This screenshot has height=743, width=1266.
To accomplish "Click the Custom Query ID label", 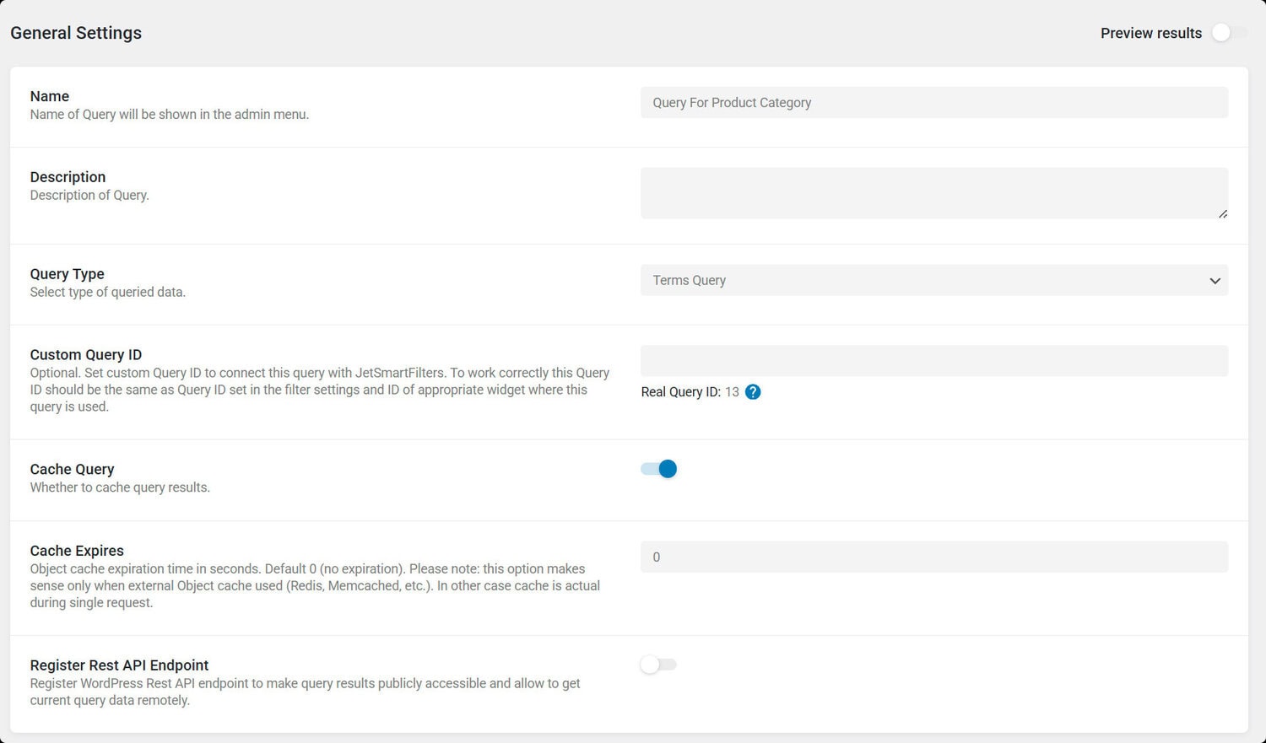I will point(86,355).
